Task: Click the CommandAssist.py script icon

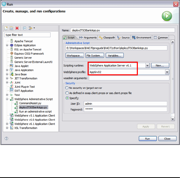Action: tap(16, 103)
